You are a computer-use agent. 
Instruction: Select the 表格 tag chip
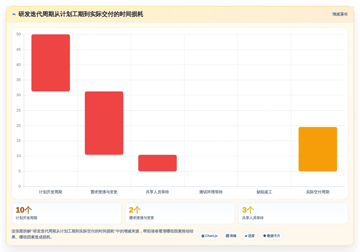[231, 236]
